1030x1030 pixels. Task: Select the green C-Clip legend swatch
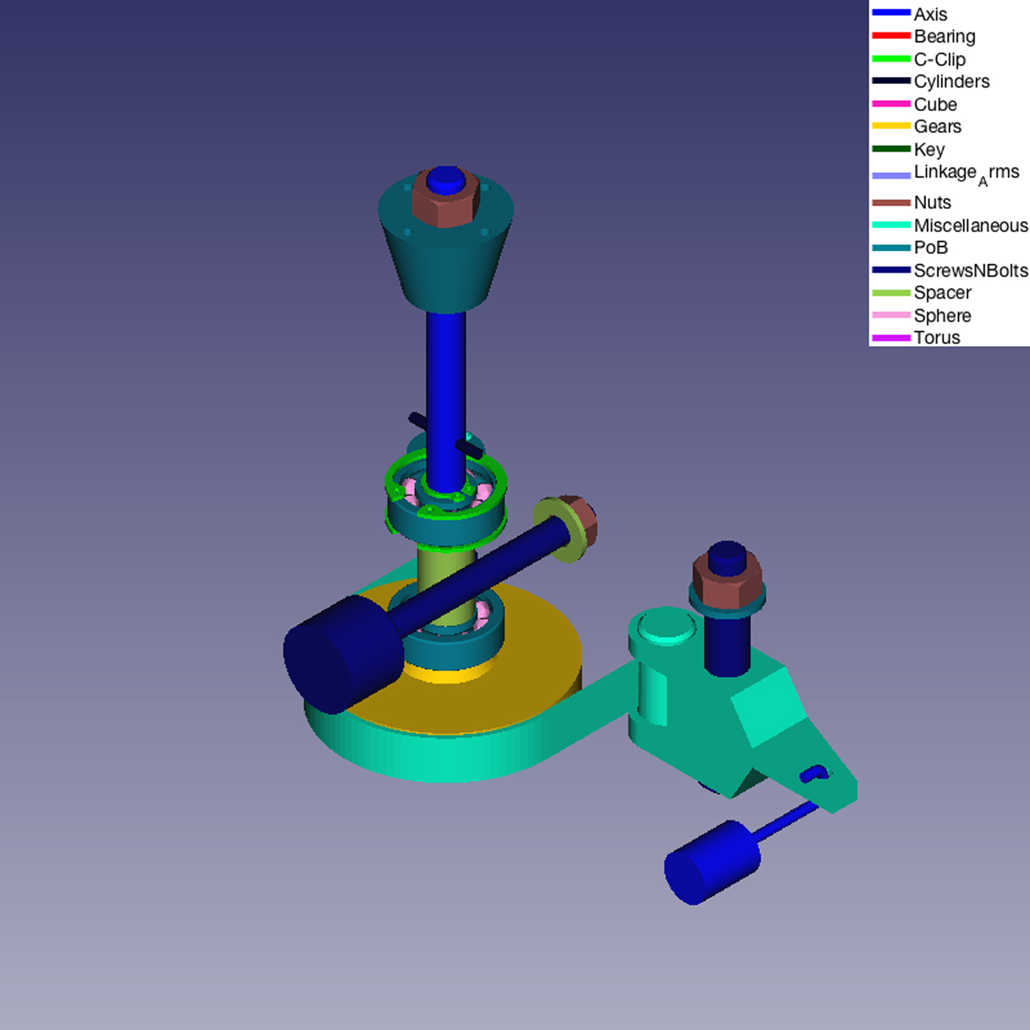click(890, 59)
